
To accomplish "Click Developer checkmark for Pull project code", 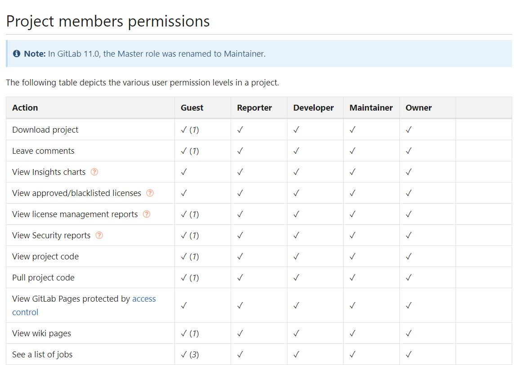I will point(296,277).
